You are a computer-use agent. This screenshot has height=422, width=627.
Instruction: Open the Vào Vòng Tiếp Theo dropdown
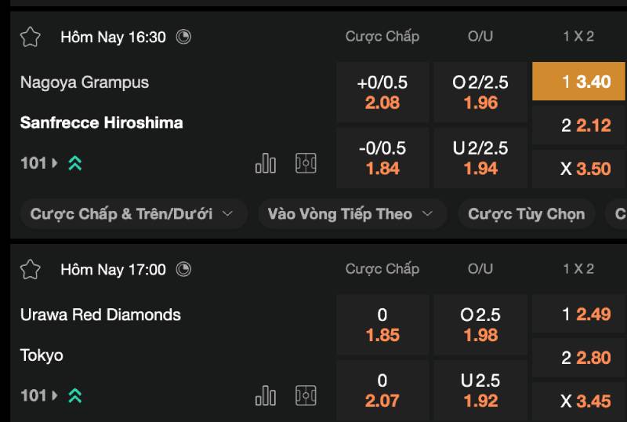coord(351,214)
